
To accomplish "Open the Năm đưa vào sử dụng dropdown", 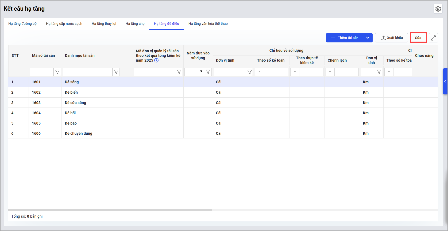I will point(201,71).
